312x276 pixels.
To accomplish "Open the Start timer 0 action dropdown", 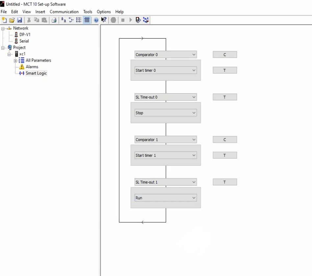I will (x=194, y=70).
